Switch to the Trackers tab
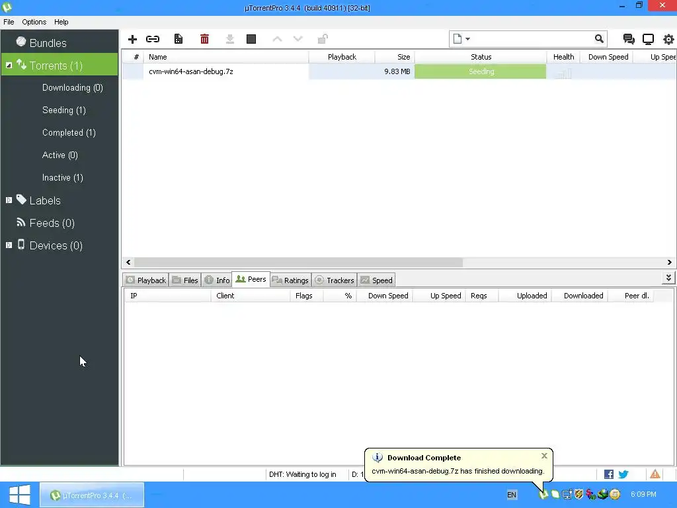This screenshot has width=677, height=508. tap(334, 280)
